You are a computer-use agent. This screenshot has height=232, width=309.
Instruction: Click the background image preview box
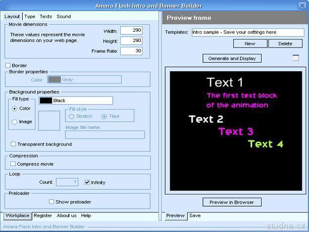click(49, 120)
